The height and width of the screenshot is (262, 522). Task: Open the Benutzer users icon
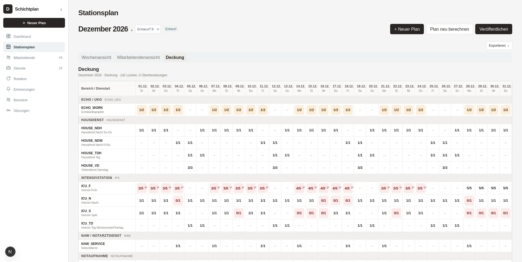click(x=8, y=100)
